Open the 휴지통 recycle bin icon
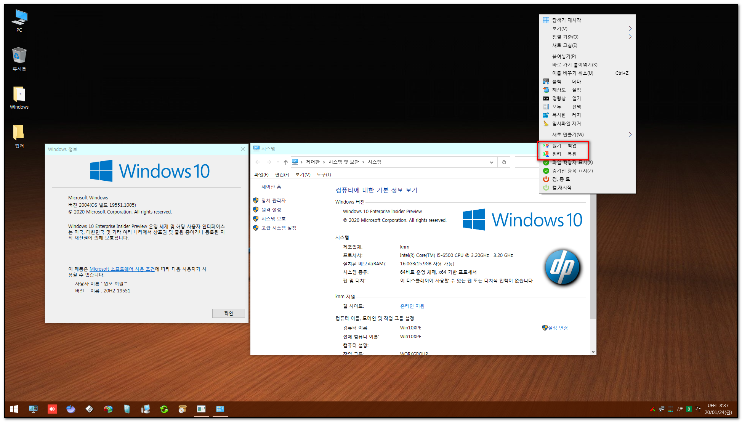742x422 pixels. pyautogui.click(x=19, y=59)
